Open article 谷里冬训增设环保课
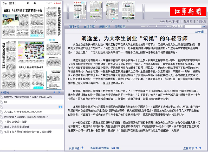This screenshot has width=208, height=152. [15, 122]
